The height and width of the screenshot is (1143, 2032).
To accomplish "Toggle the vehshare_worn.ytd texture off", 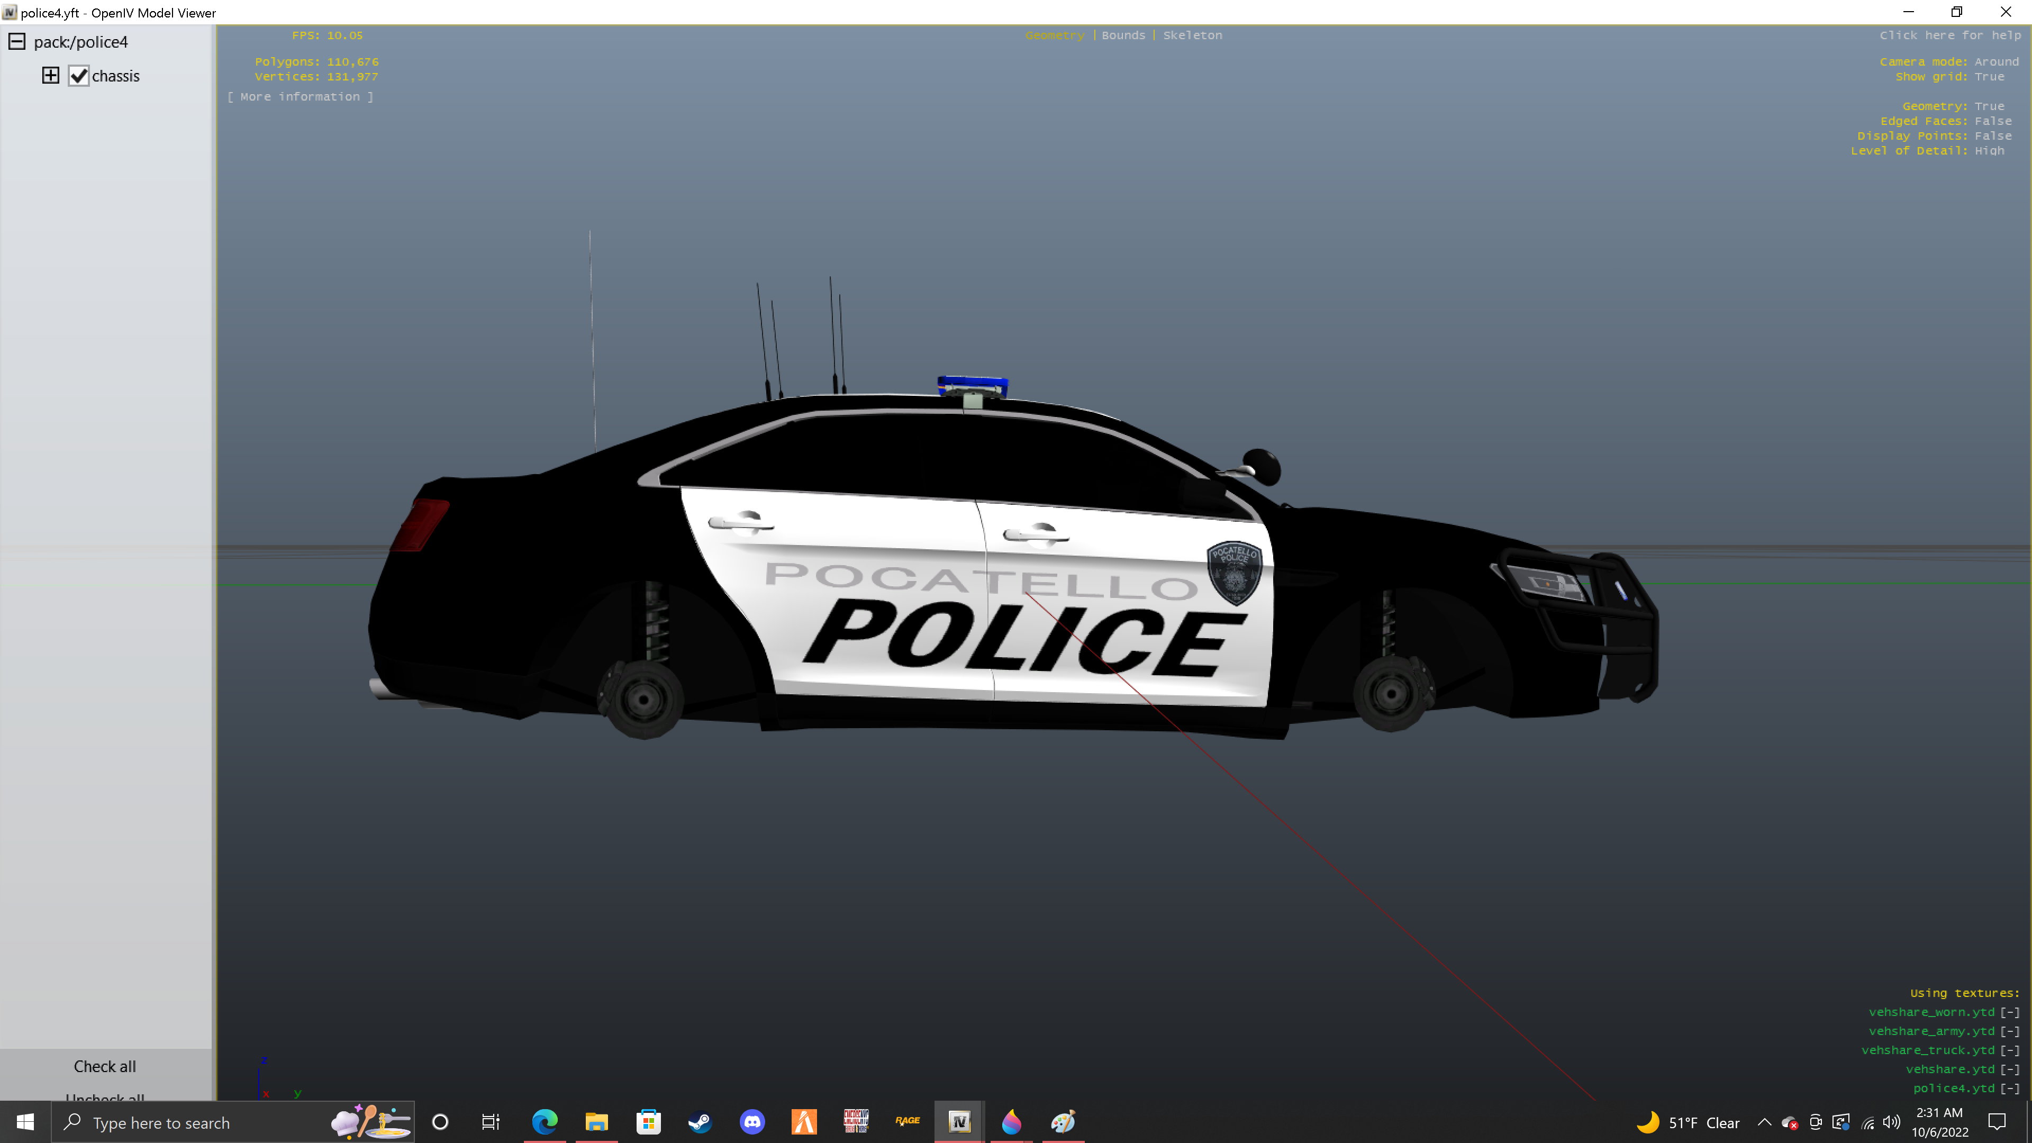I will point(2009,1012).
